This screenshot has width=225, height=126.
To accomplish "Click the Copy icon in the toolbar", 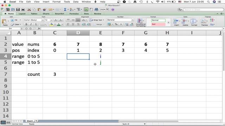I will click(34, 9).
